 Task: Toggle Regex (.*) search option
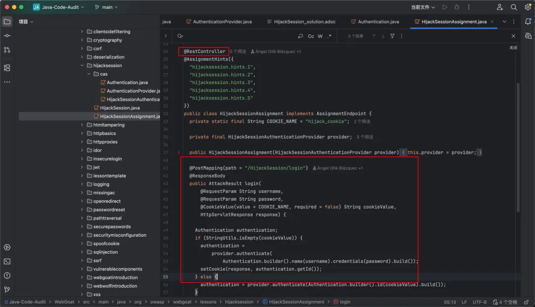[x=329, y=36]
